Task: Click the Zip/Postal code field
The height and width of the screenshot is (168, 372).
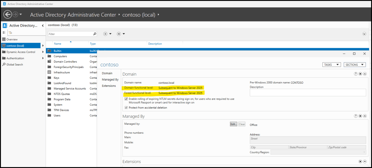Action: click(x=347, y=148)
